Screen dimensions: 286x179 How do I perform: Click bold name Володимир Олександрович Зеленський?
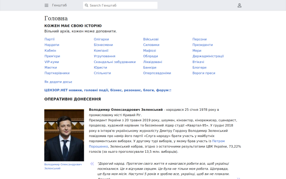click(126, 110)
